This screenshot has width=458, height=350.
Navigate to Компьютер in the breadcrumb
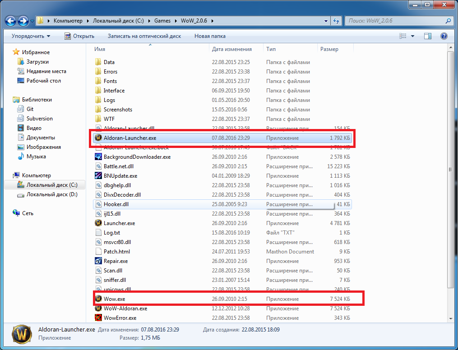click(x=68, y=21)
